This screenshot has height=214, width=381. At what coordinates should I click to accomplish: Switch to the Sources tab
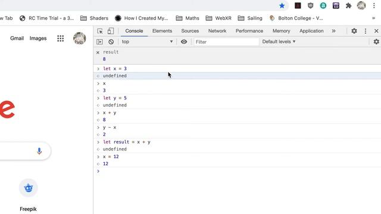click(190, 31)
